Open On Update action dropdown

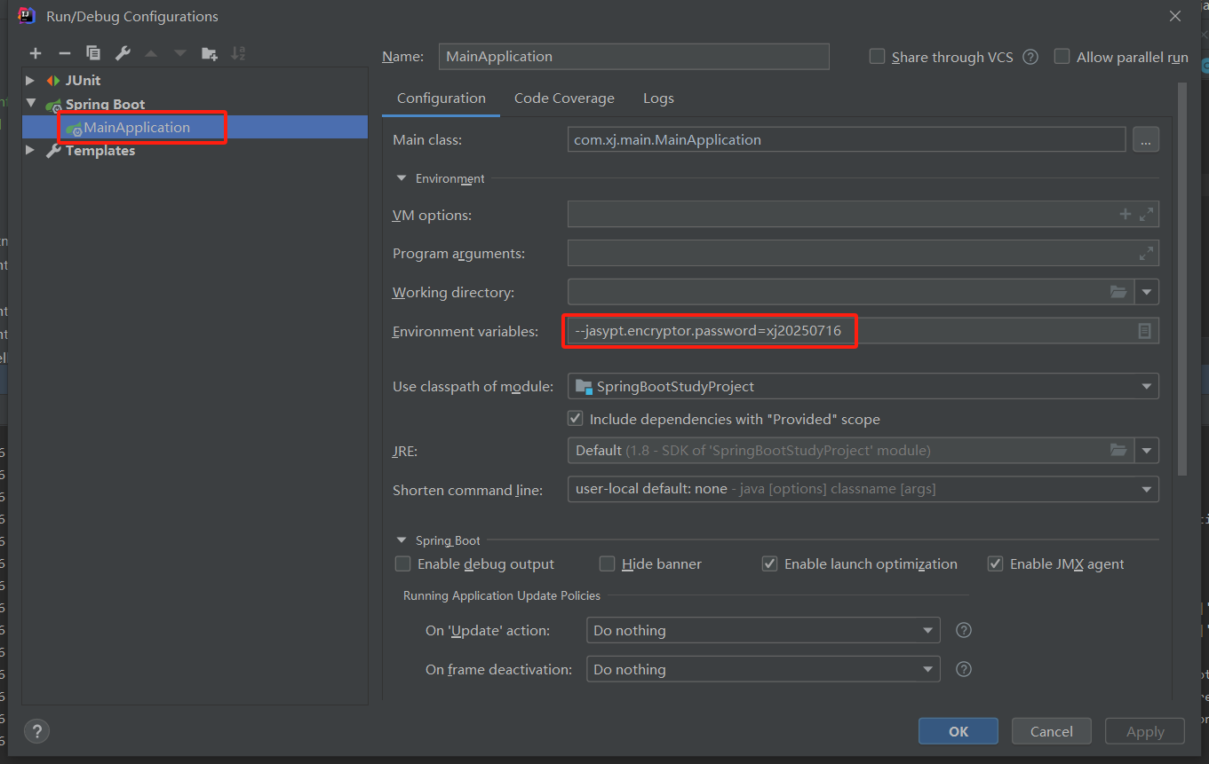coord(928,630)
